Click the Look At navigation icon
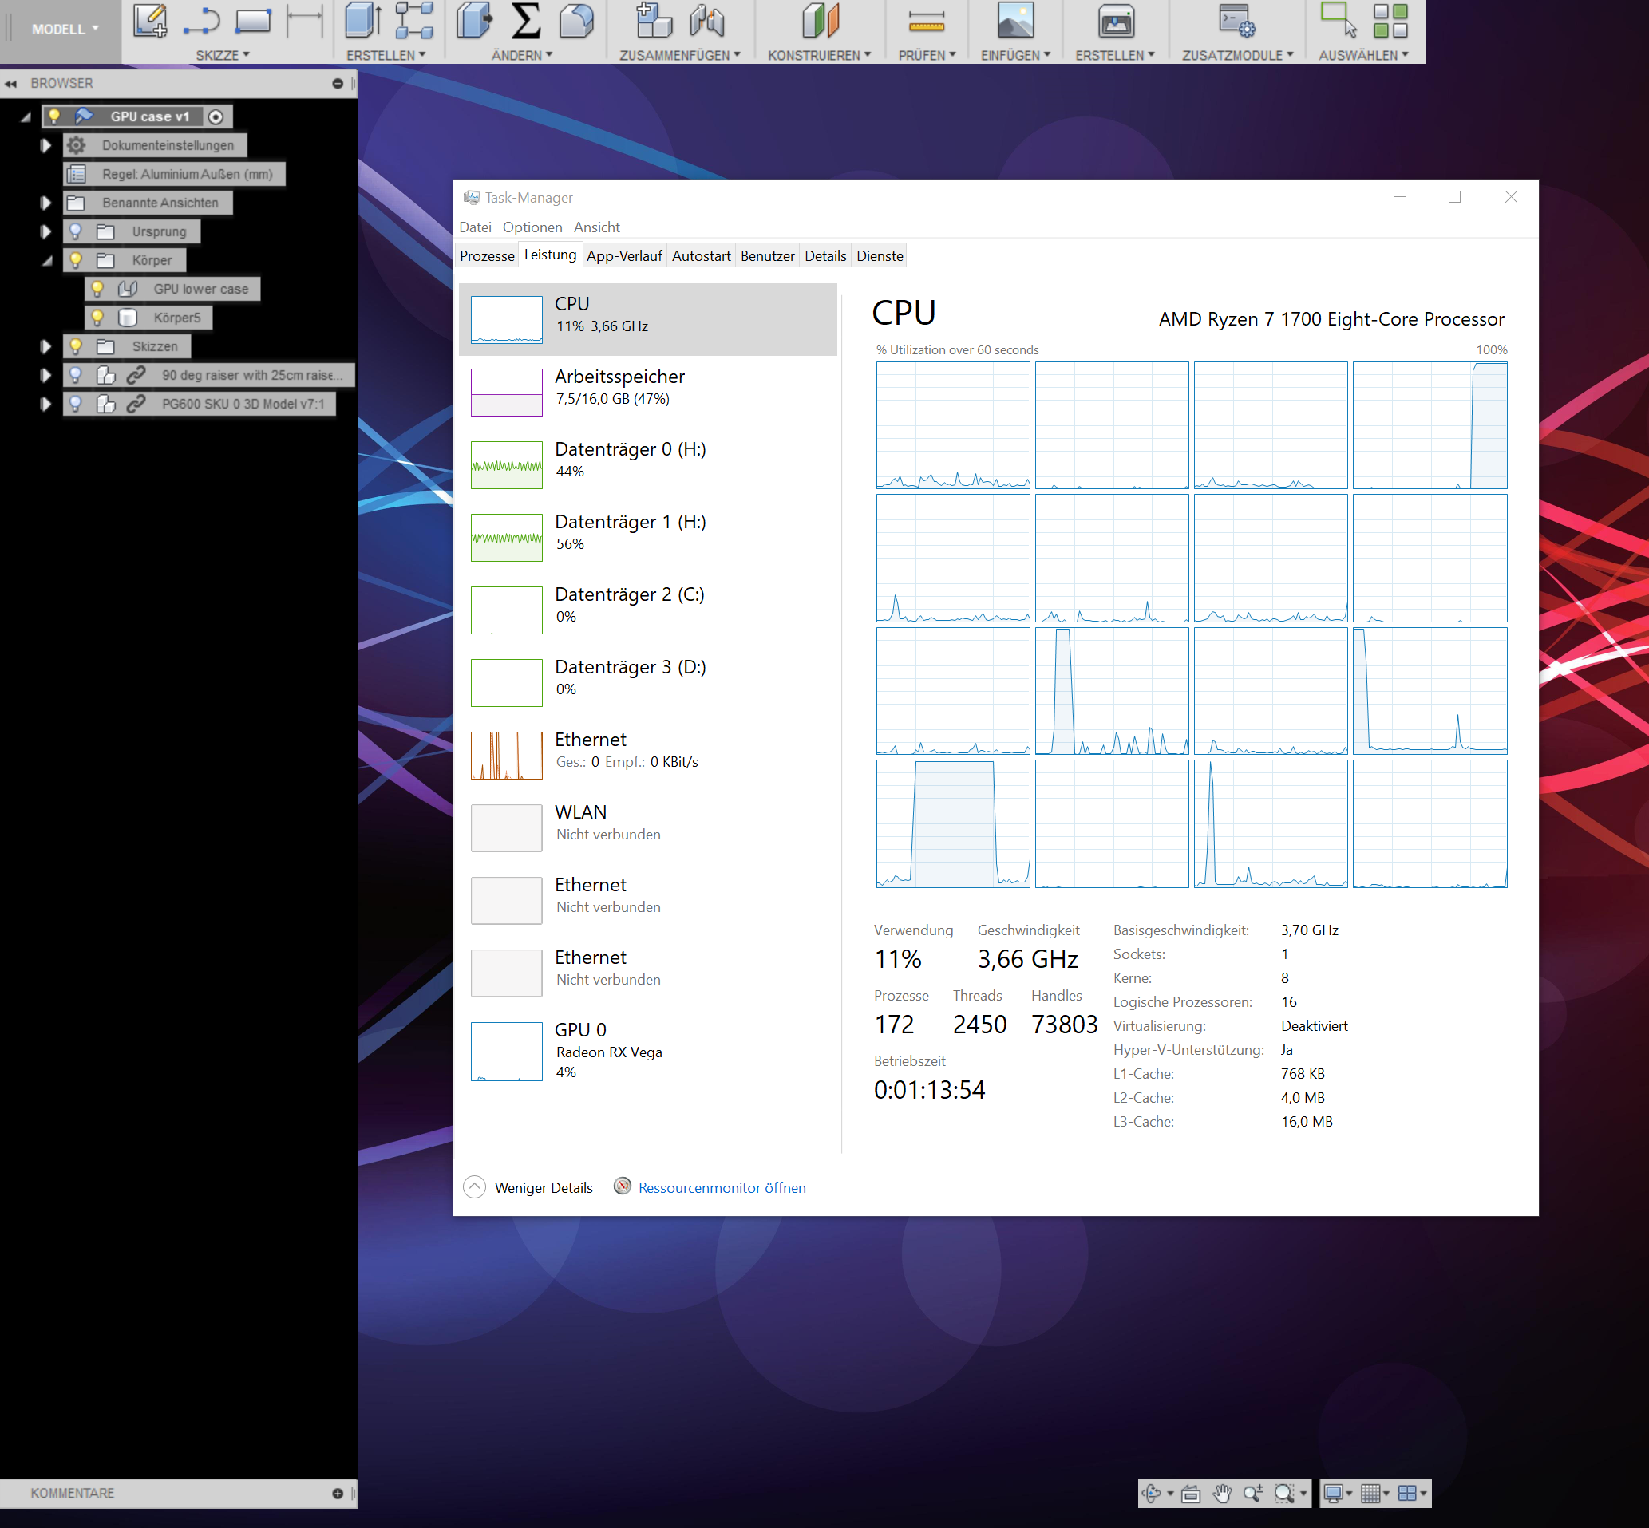This screenshot has width=1649, height=1528. coord(1191,1493)
